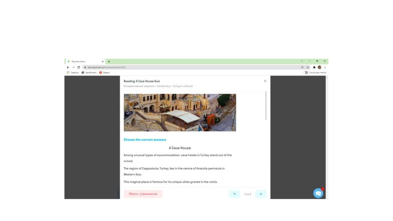Viewport: 393px width, 221px height.
Task: Open the Сервисы bookmark
Action: tap(73, 73)
